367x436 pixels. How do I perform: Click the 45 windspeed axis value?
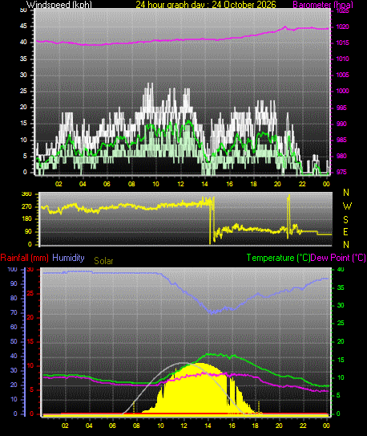23,26
